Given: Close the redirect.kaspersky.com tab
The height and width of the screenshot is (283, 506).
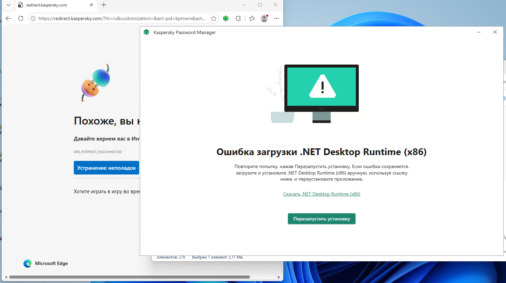Looking at the screenshot, I should pyautogui.click(x=91, y=5).
